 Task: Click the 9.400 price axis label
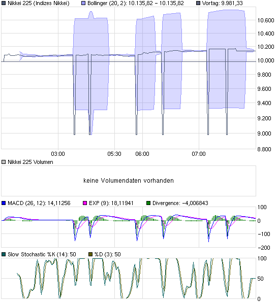point(264,103)
